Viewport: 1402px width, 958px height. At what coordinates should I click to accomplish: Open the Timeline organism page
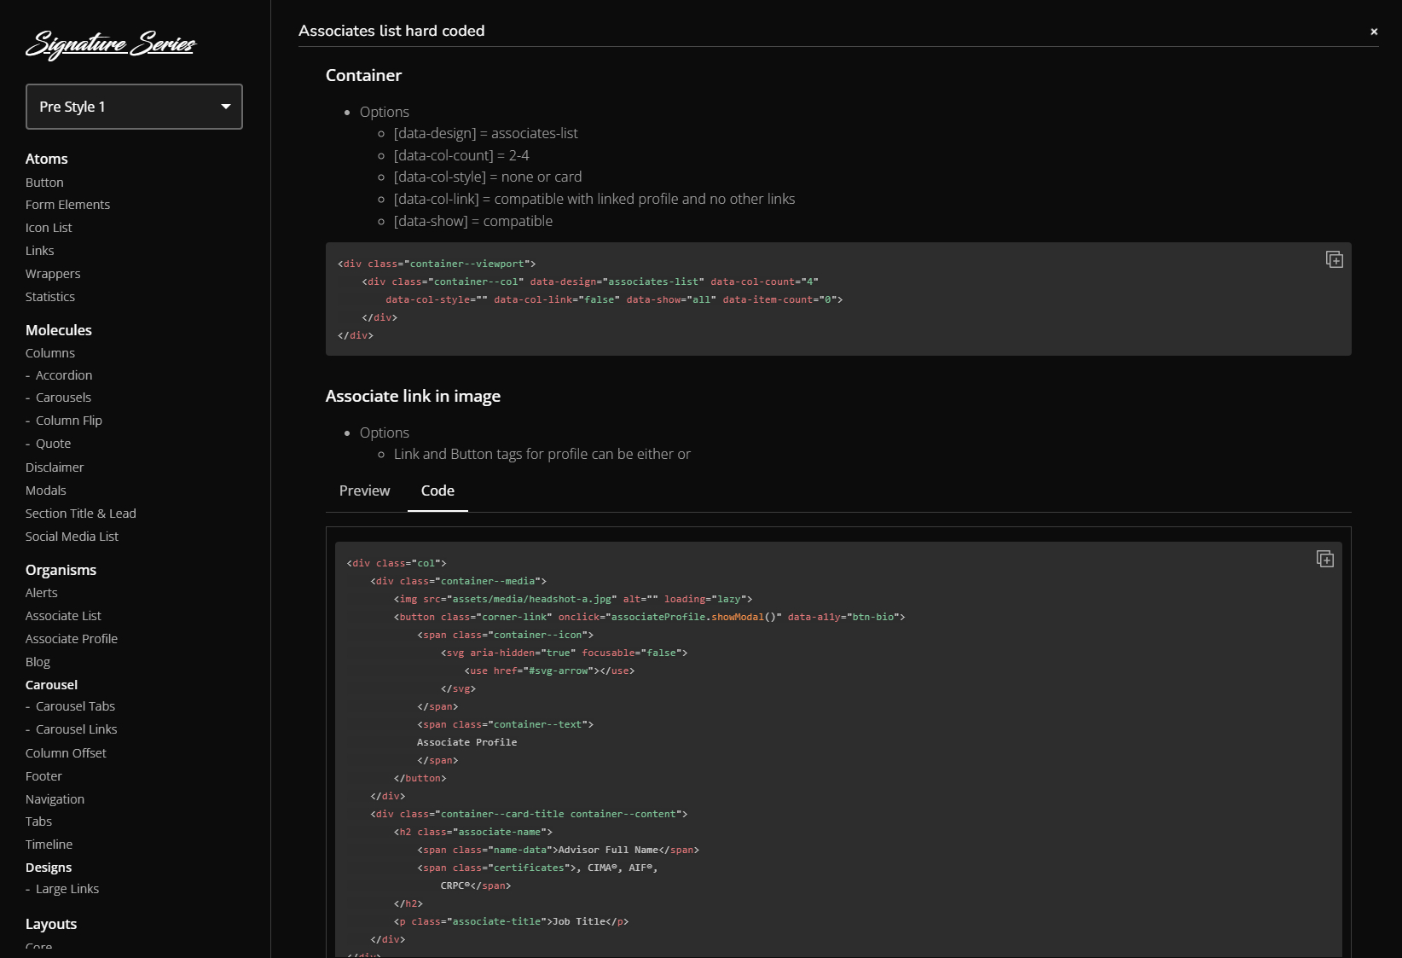pos(49,845)
